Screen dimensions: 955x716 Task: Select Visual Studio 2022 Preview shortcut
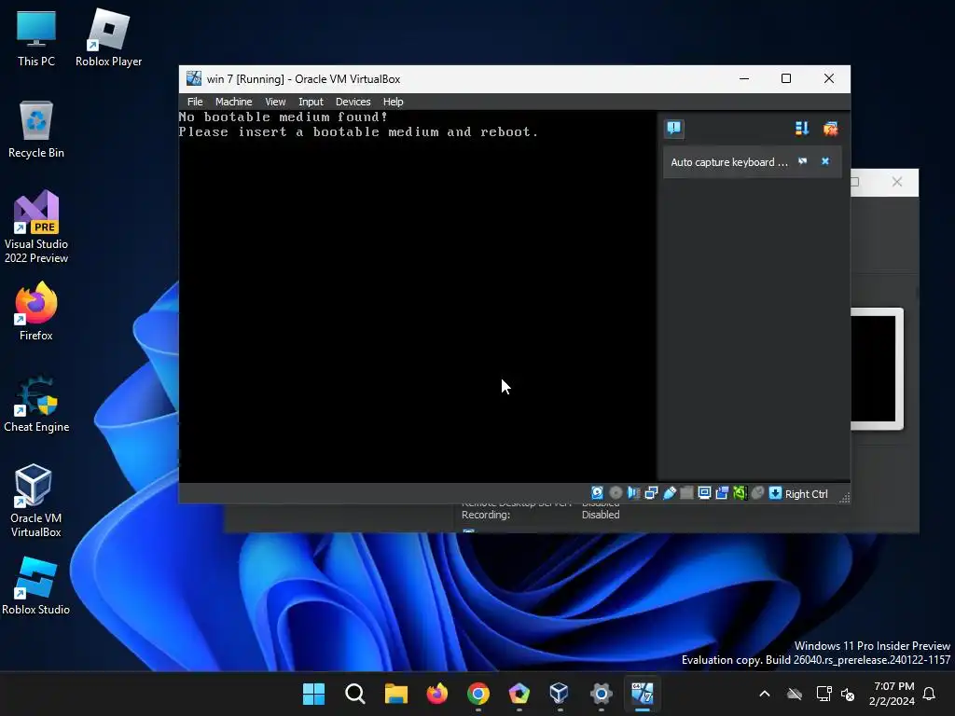(x=36, y=227)
